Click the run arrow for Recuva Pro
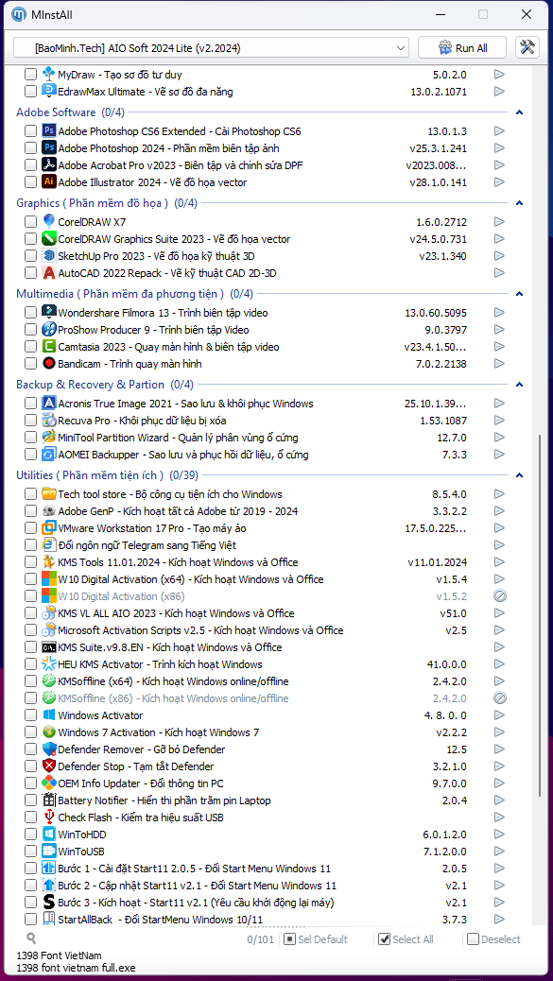 [x=499, y=421]
